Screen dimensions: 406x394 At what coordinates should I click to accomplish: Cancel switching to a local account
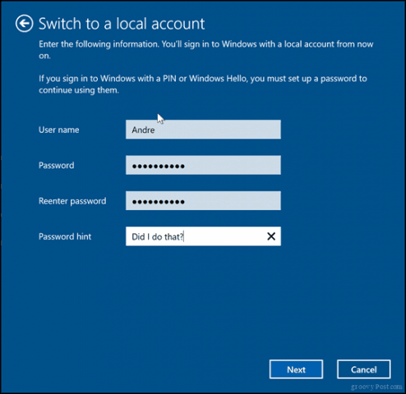364,369
